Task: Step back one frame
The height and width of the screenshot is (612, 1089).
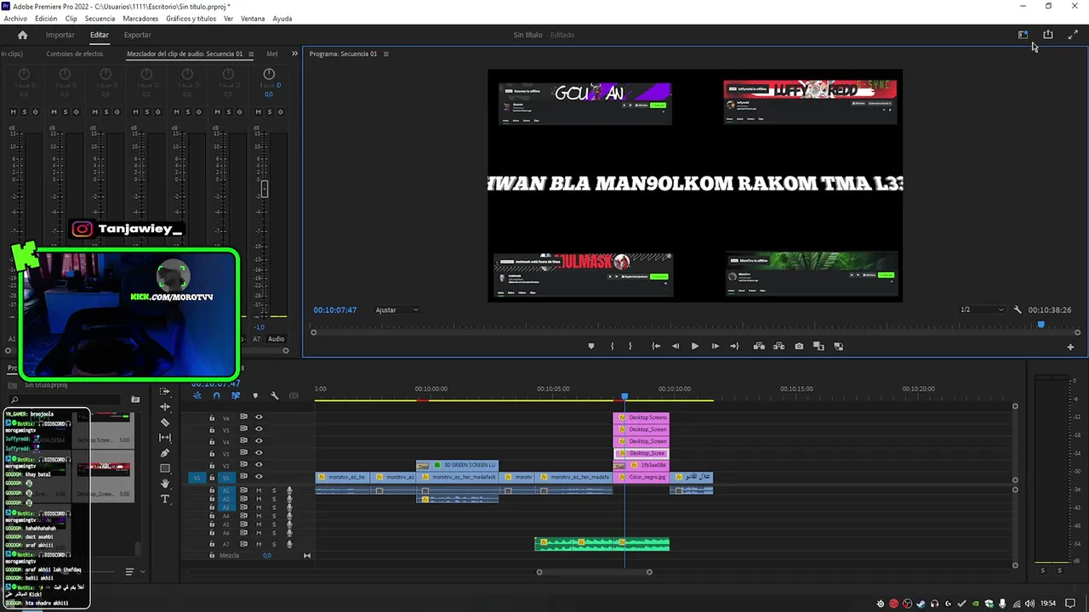Action: click(676, 346)
